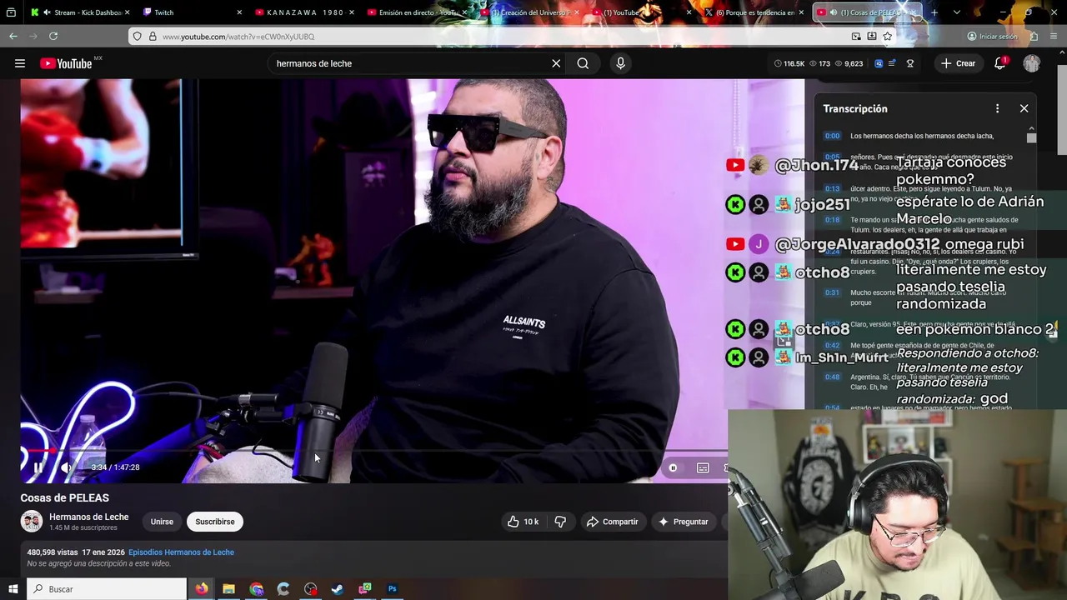Open Chrome from the taskbar
The height and width of the screenshot is (600, 1067).
pyautogui.click(x=257, y=589)
